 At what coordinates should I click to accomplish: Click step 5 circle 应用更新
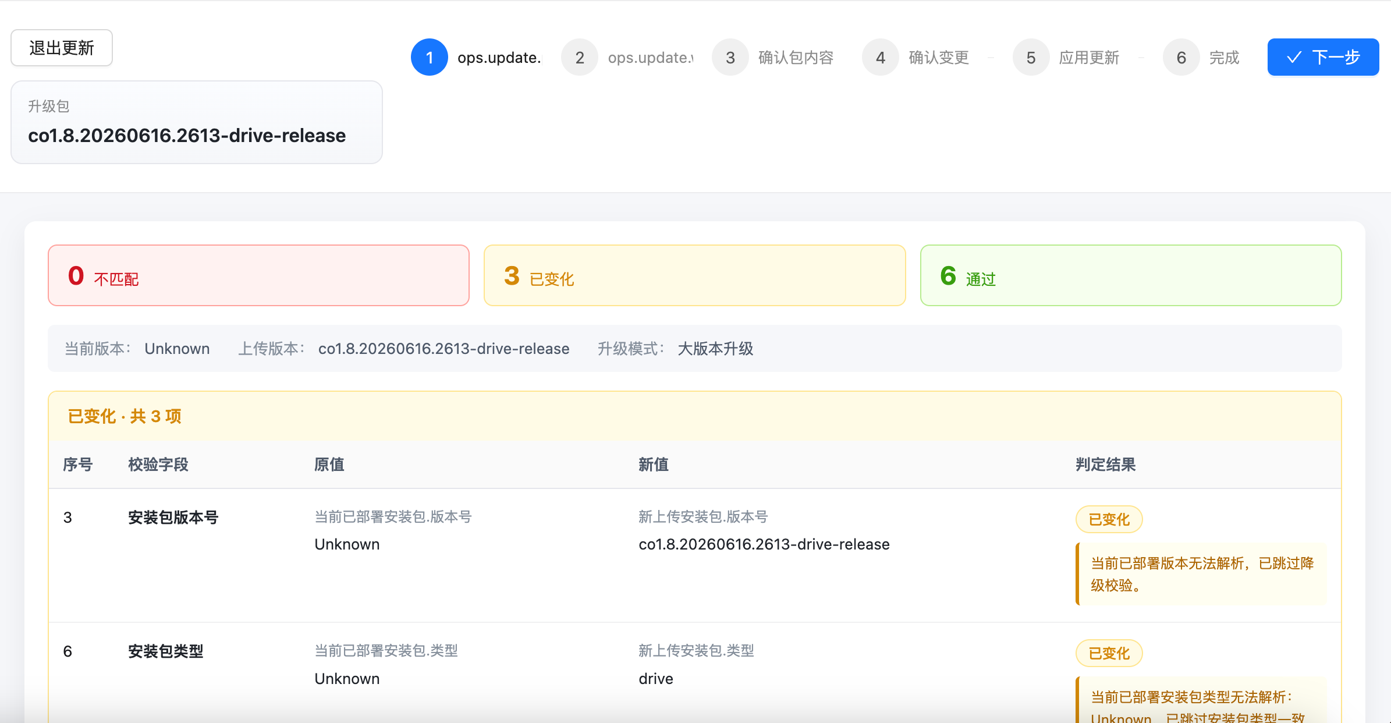1031,57
